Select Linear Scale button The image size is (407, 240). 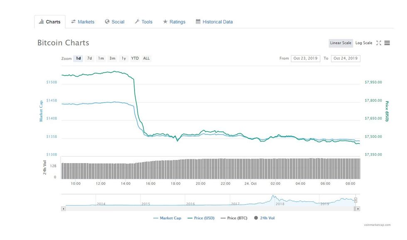341,43
